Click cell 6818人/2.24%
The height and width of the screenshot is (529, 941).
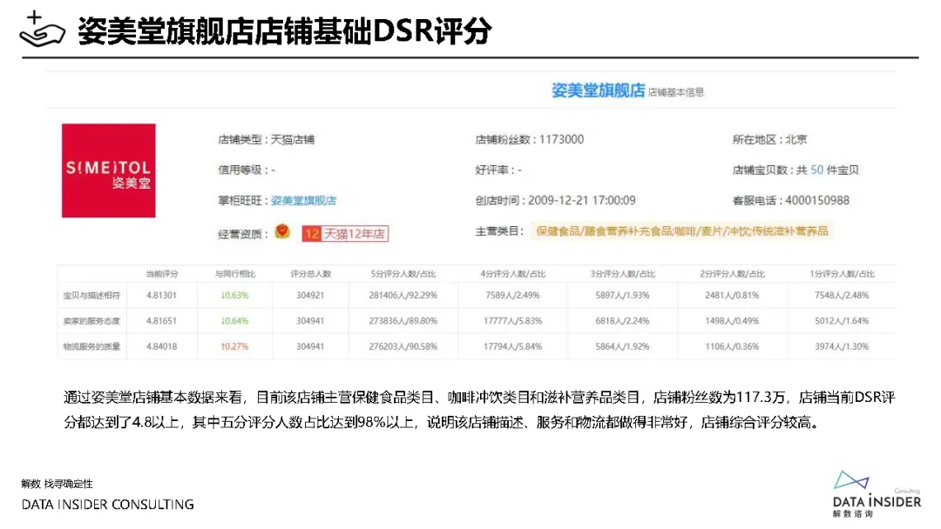pos(622,321)
